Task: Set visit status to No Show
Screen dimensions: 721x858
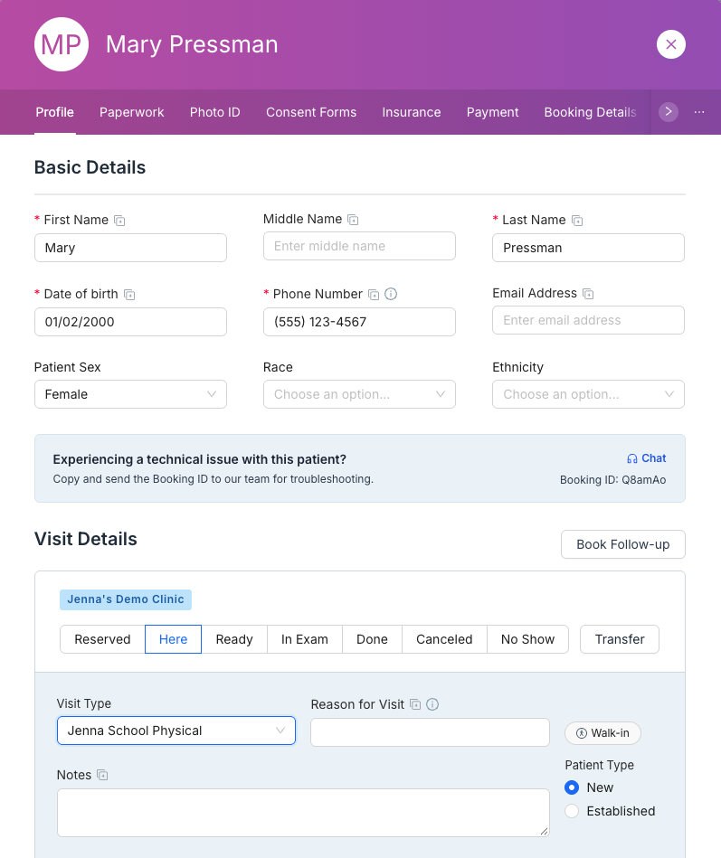Action: point(527,639)
